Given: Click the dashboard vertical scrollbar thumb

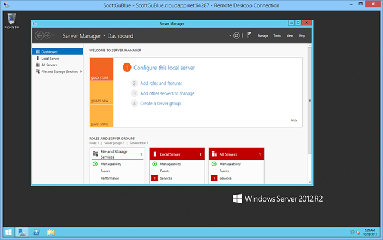Looking at the screenshot, I should (x=309, y=101).
